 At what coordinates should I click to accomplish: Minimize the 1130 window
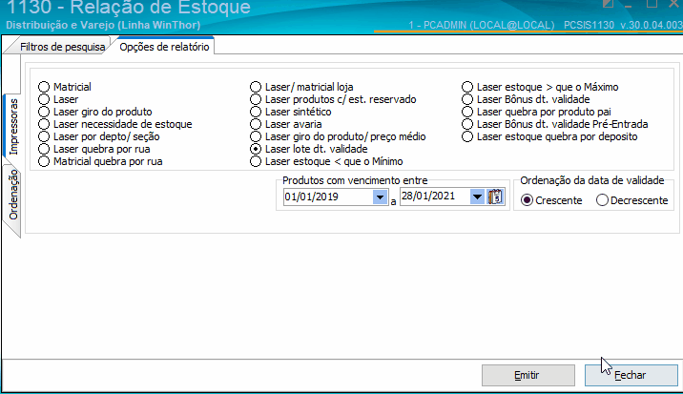[628, 5]
